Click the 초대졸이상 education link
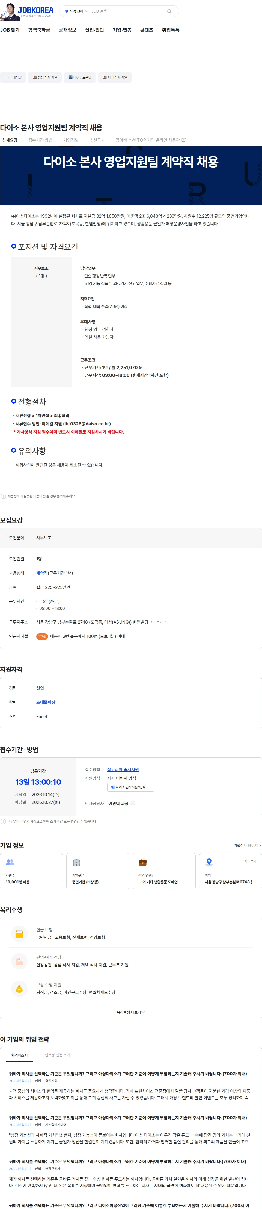 (x=46, y=703)
